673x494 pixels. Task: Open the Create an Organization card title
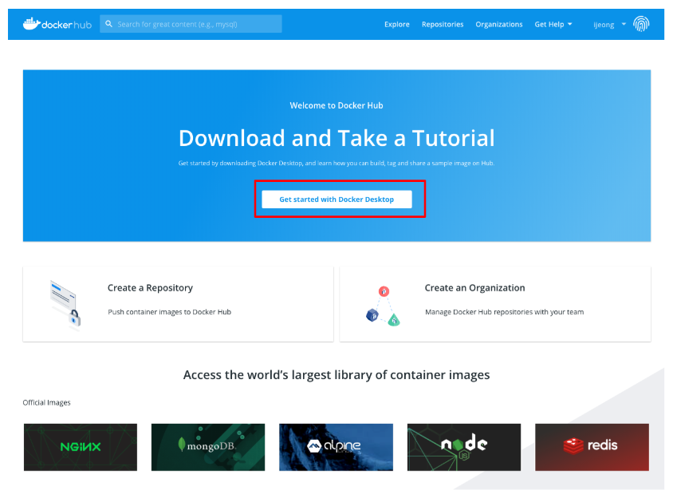point(474,288)
